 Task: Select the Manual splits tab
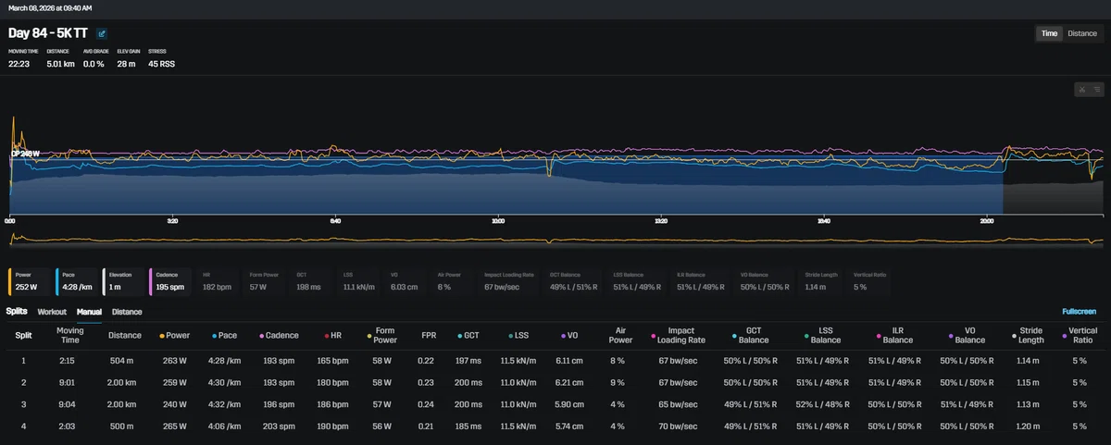(x=89, y=312)
